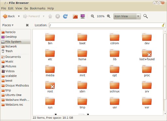Click the Forward arrow button
167x121 pixels.
[31, 16]
